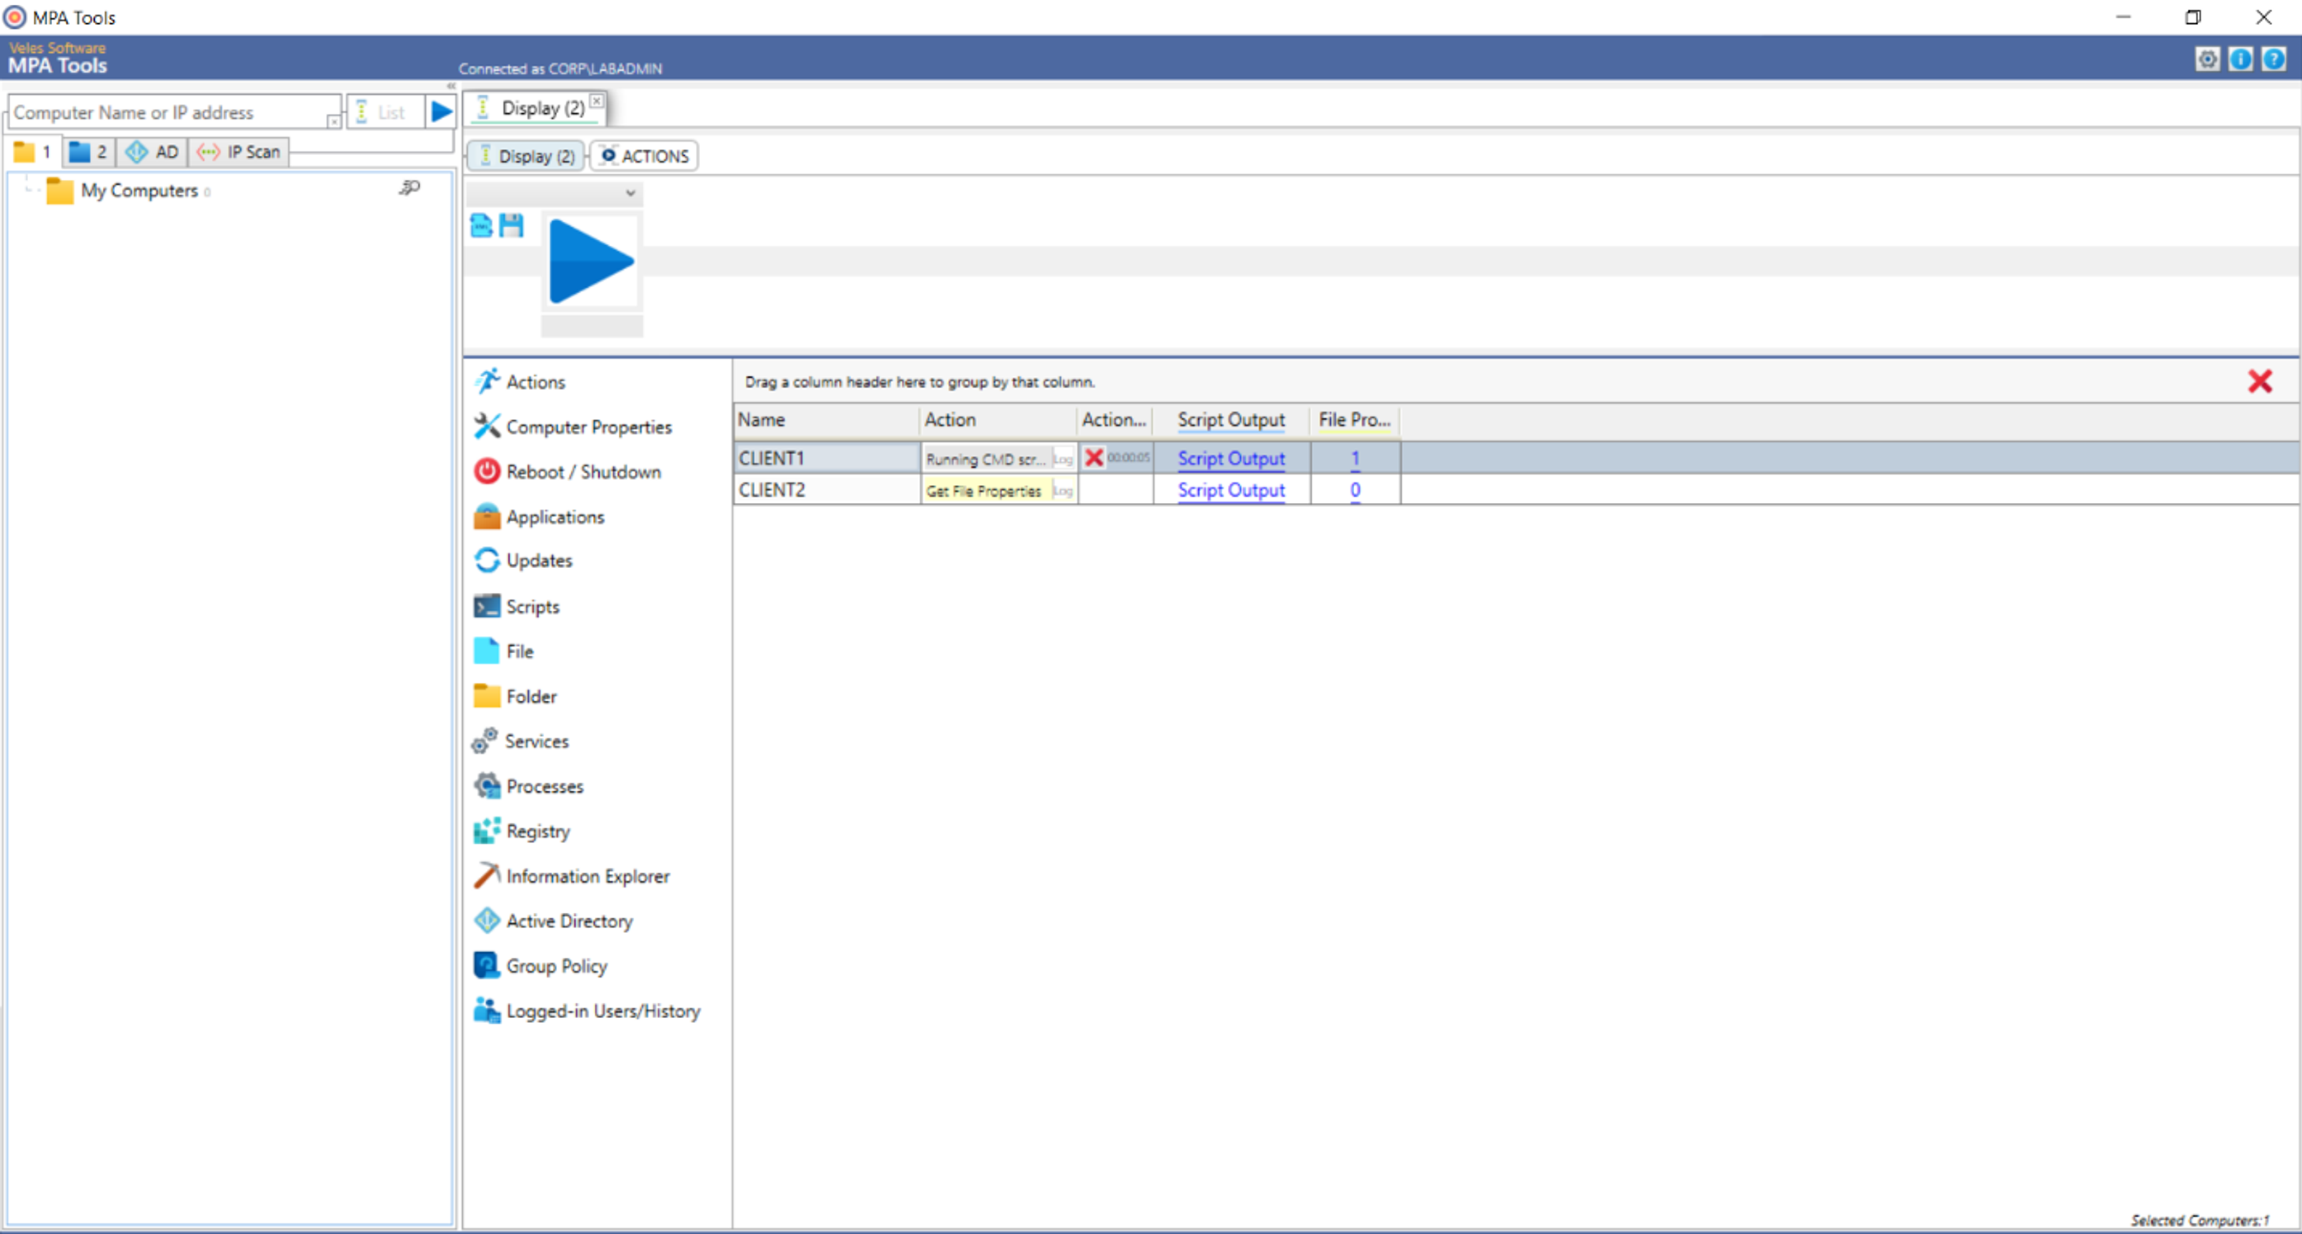Open the Actions category
Screen dimensions: 2302x1234
click(520, 382)
